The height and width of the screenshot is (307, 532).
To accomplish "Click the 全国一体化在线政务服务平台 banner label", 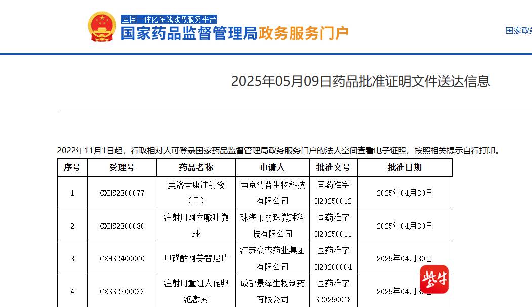I will click(169, 19).
